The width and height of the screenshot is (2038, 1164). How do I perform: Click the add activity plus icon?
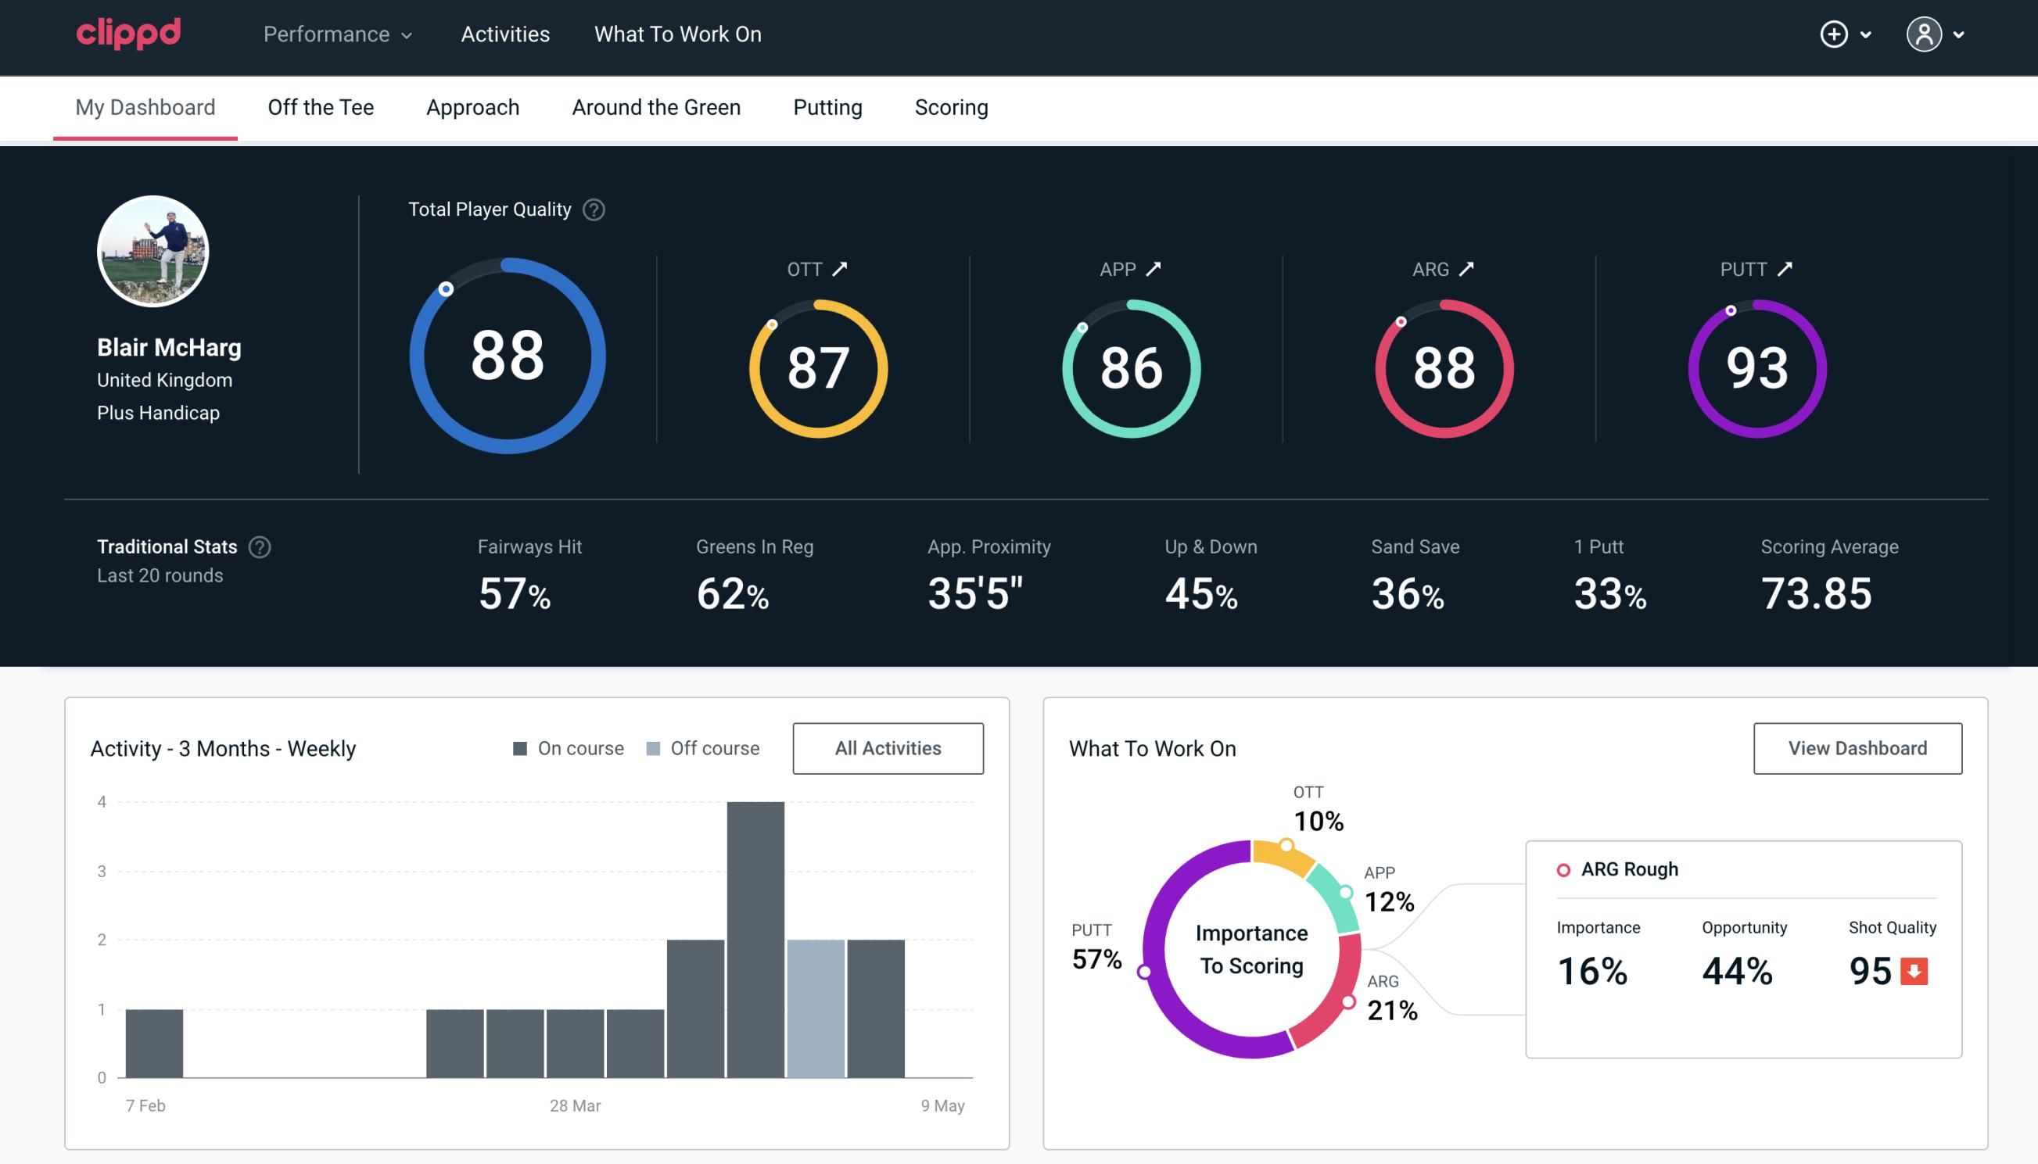1835,35
